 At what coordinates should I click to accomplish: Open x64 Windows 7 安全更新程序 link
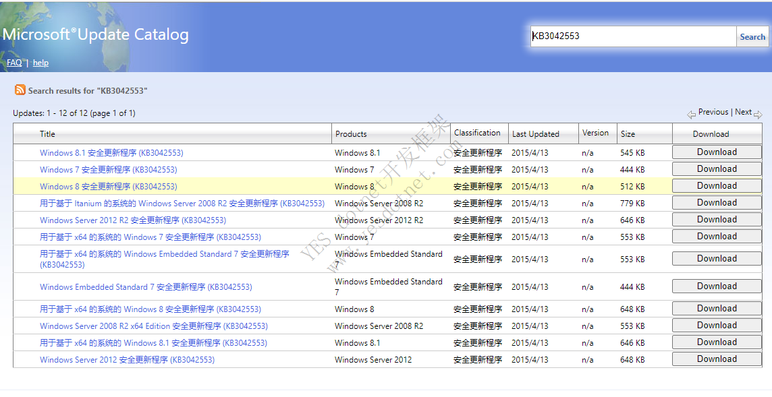[x=150, y=237]
